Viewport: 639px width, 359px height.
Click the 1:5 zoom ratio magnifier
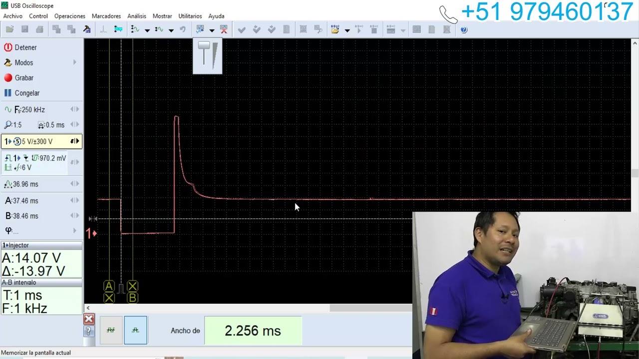(x=13, y=125)
